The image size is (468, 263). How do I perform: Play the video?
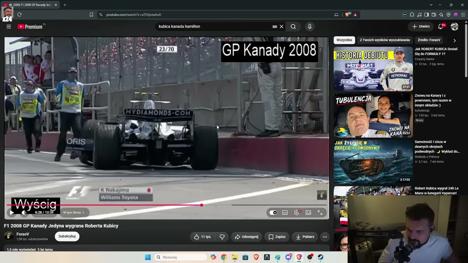click(12, 212)
